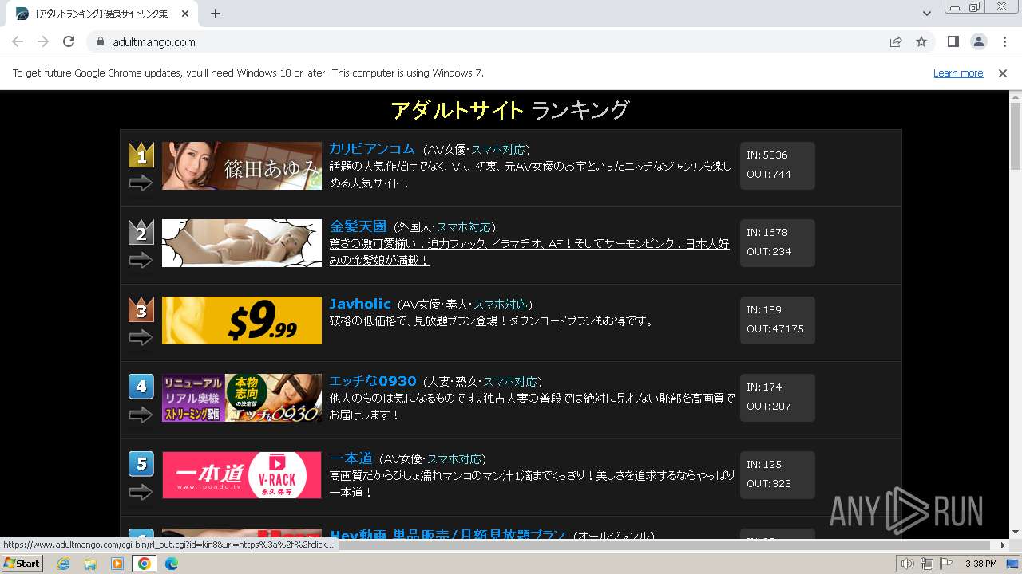Click the gold crown rank 1 icon
Screen dimensions: 1022x574
(x=141, y=155)
